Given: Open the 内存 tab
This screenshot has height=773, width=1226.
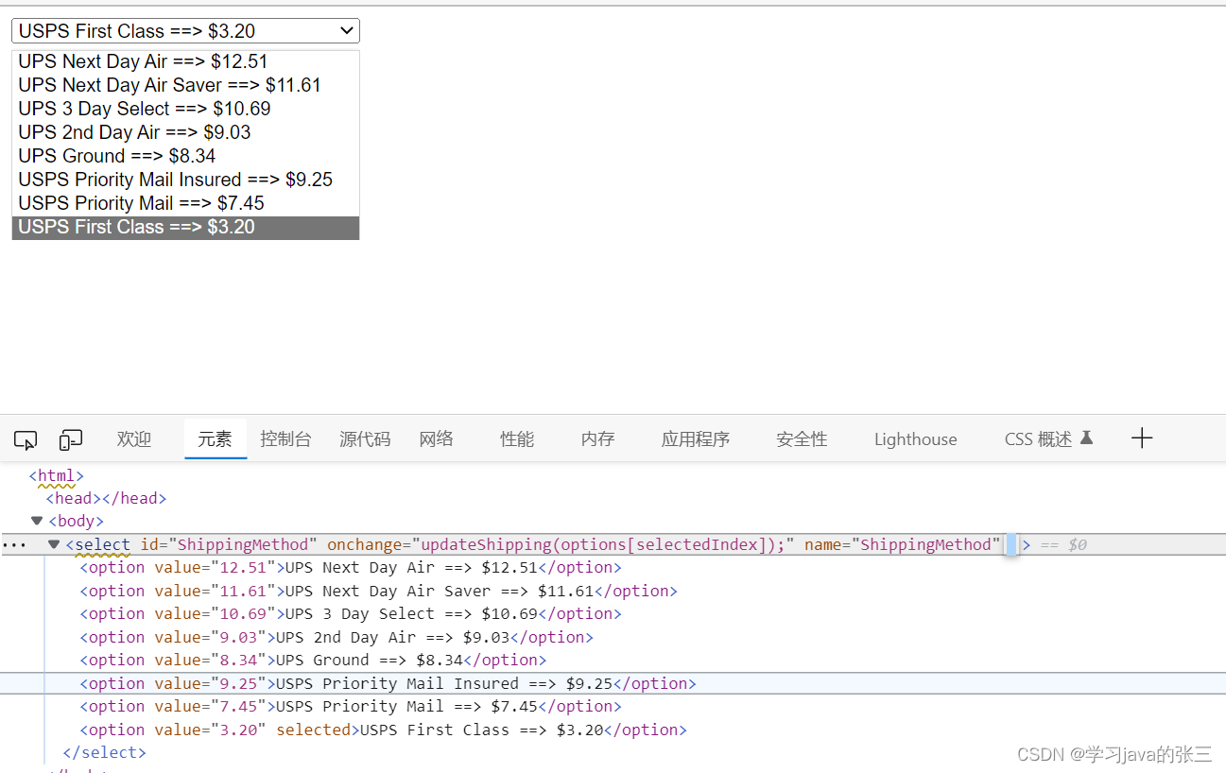Looking at the screenshot, I should [597, 439].
